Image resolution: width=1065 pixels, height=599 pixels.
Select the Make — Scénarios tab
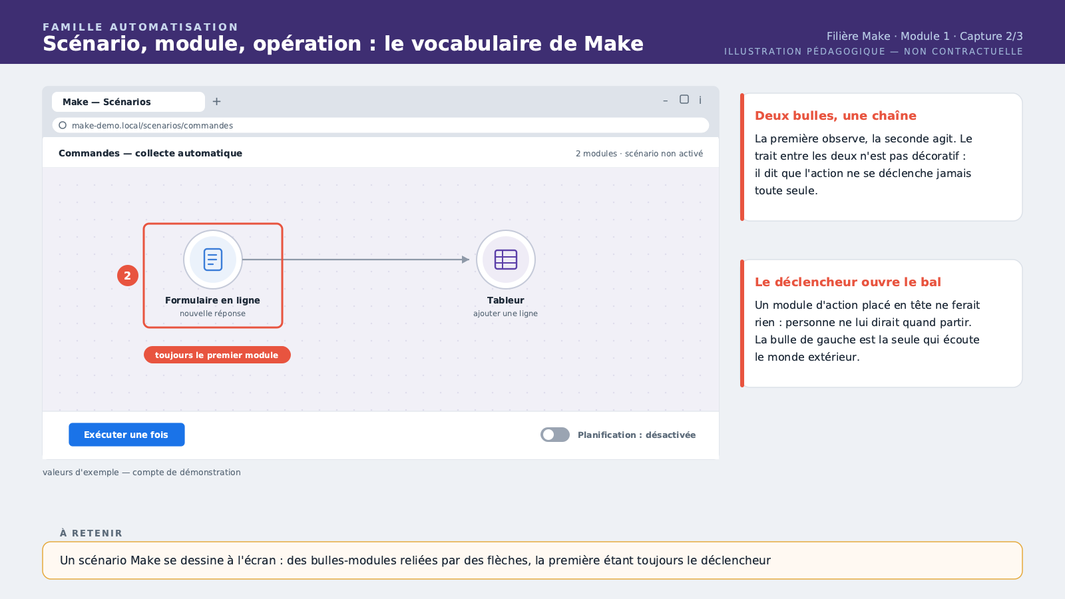coord(128,102)
